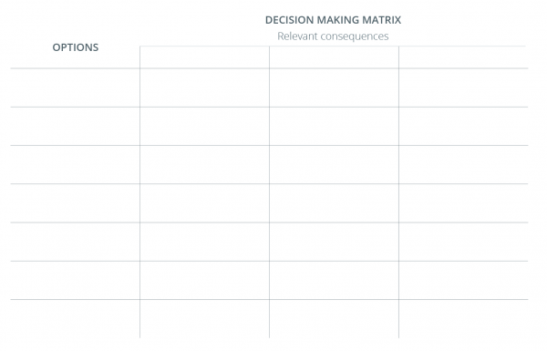Image resolution: width=547 pixels, height=351 pixels.
Task: Click the third row in OPTIONS column
Action: tap(75, 165)
